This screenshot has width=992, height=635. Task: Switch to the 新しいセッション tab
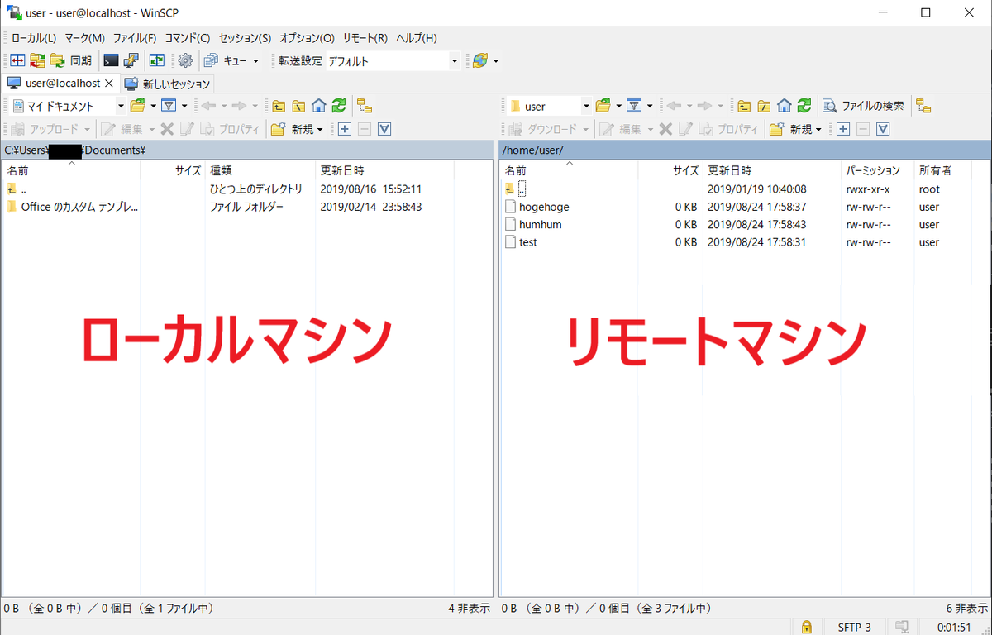tap(168, 84)
